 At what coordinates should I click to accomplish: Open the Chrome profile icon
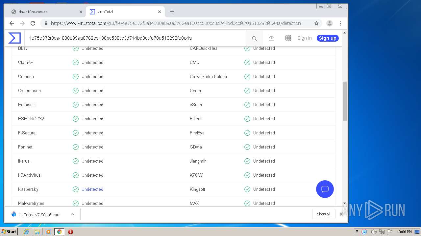point(329,23)
